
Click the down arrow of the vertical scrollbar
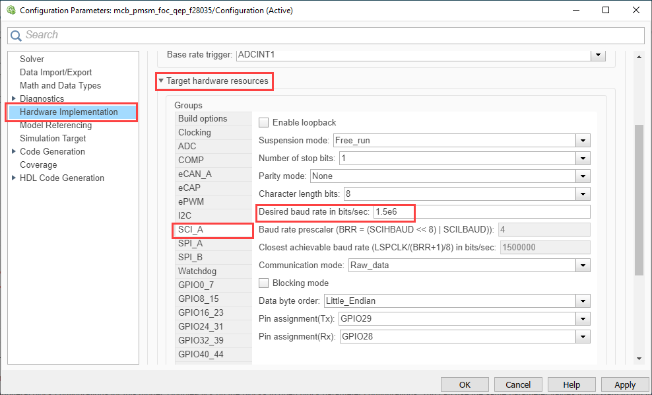point(639,359)
